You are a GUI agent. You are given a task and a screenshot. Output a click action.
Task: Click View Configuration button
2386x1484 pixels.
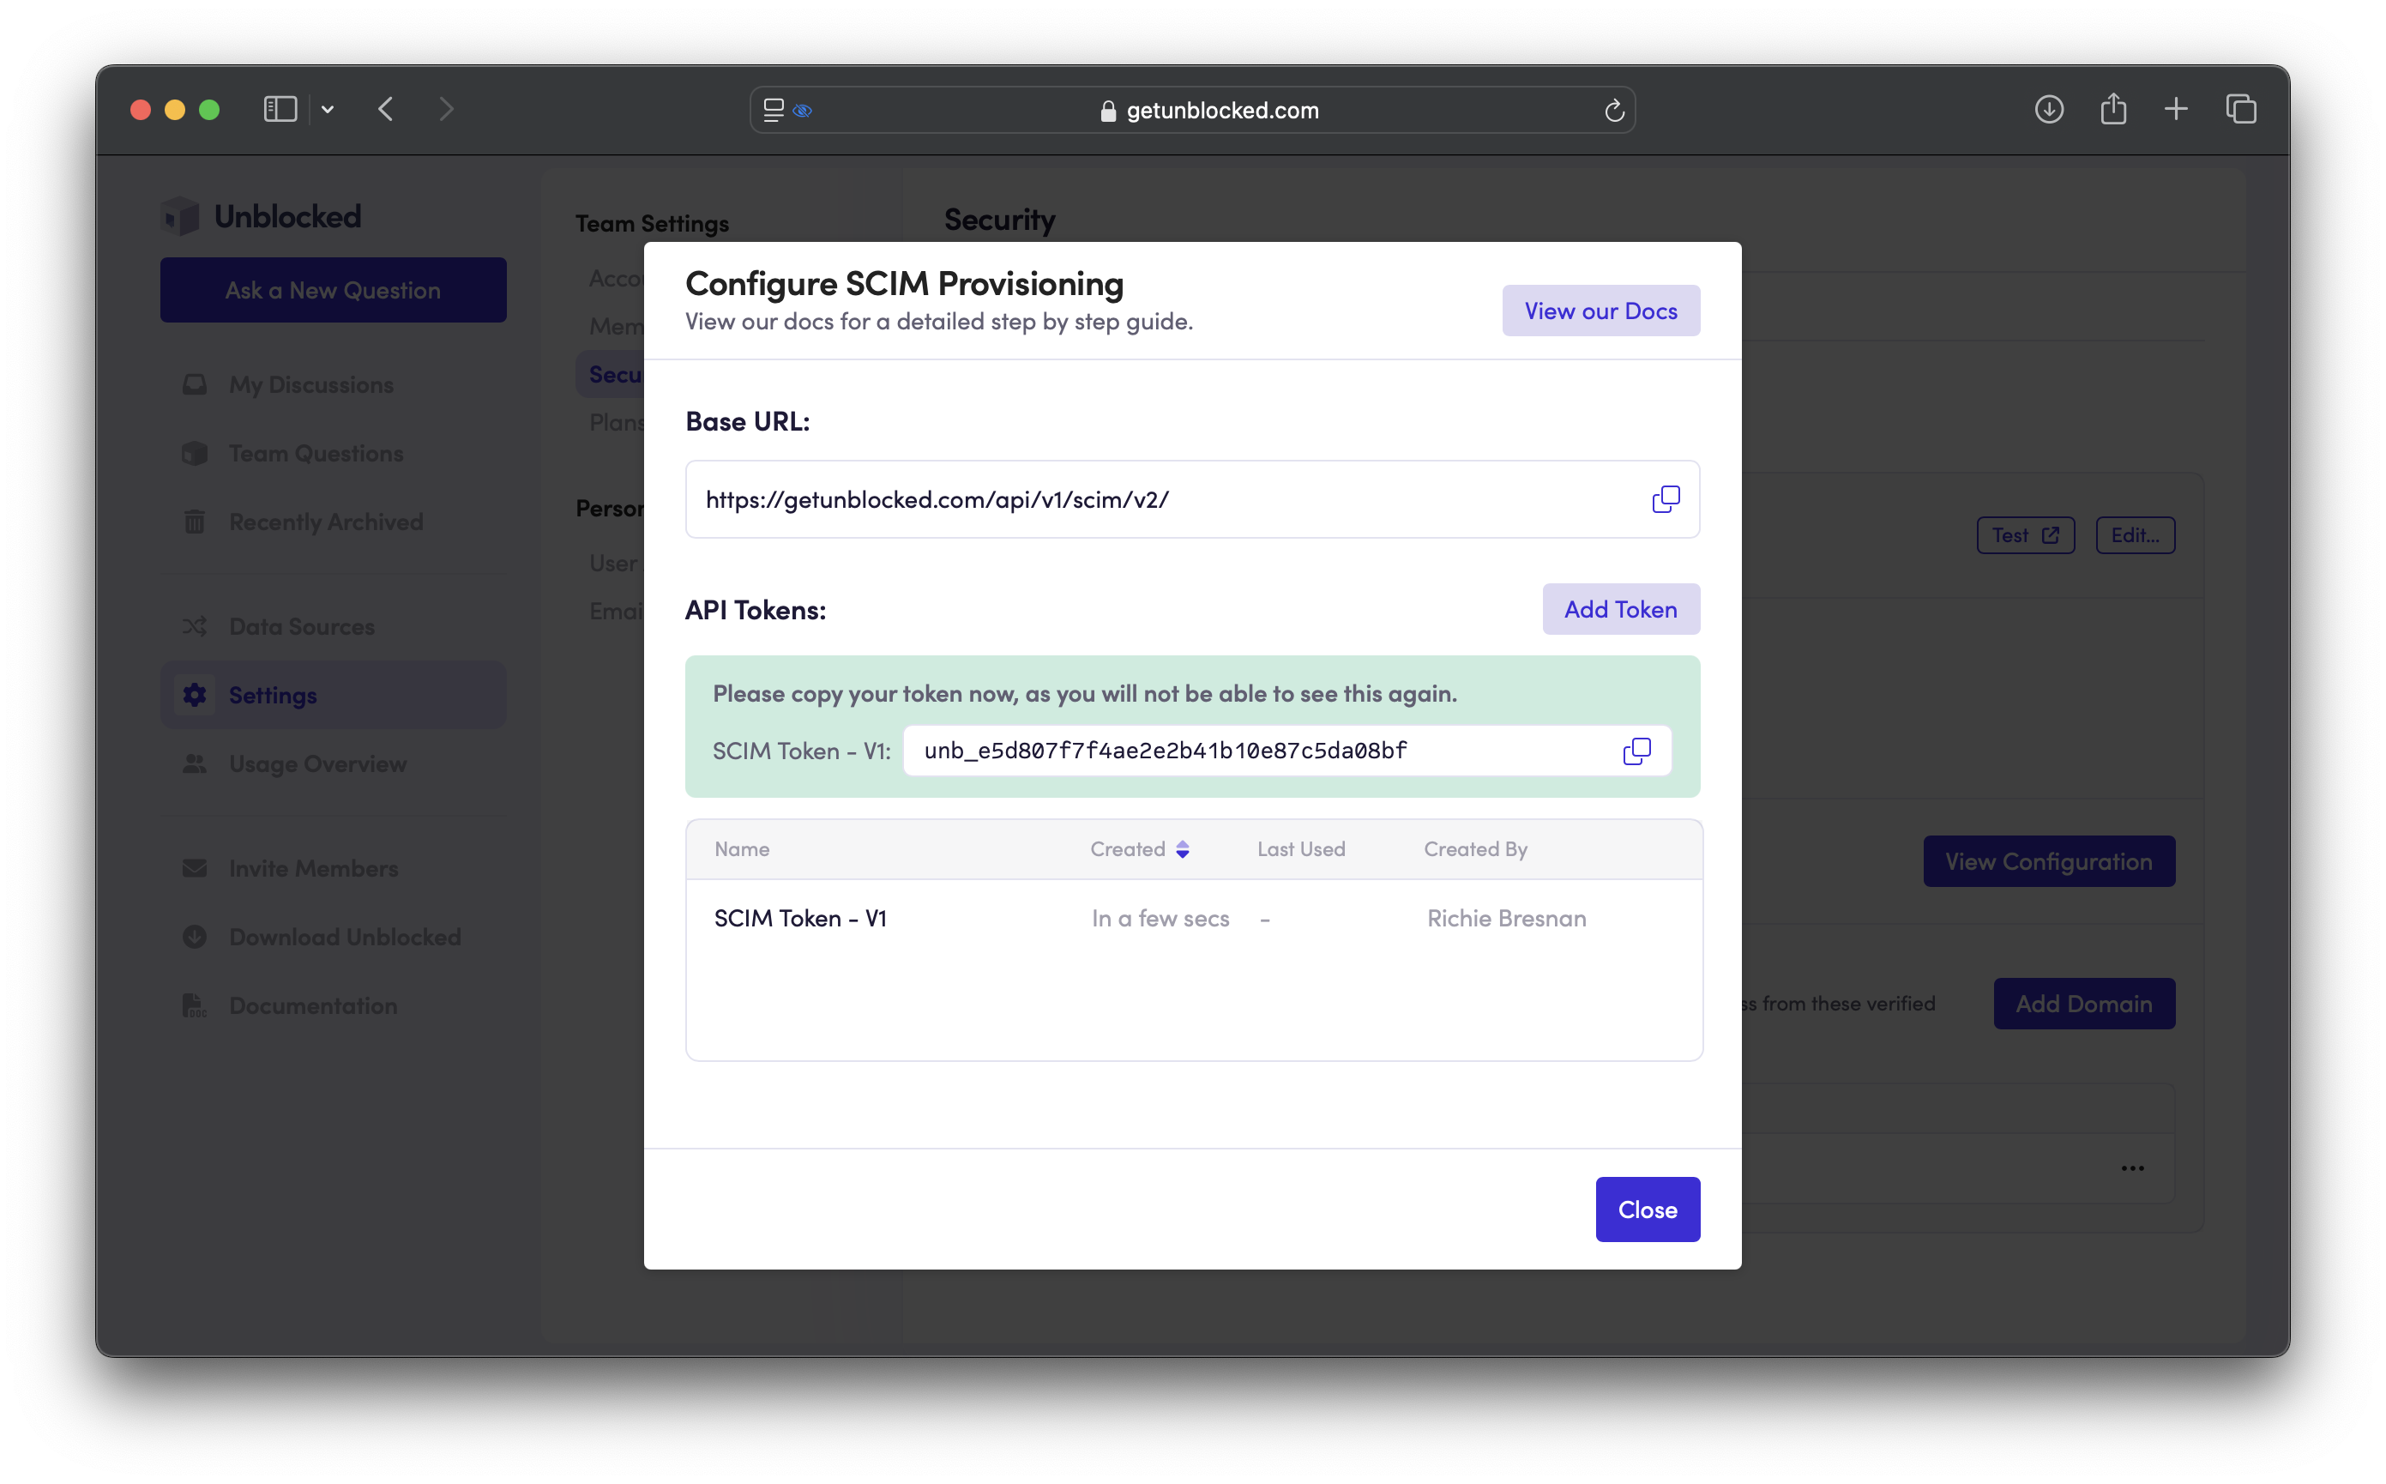click(x=2048, y=862)
